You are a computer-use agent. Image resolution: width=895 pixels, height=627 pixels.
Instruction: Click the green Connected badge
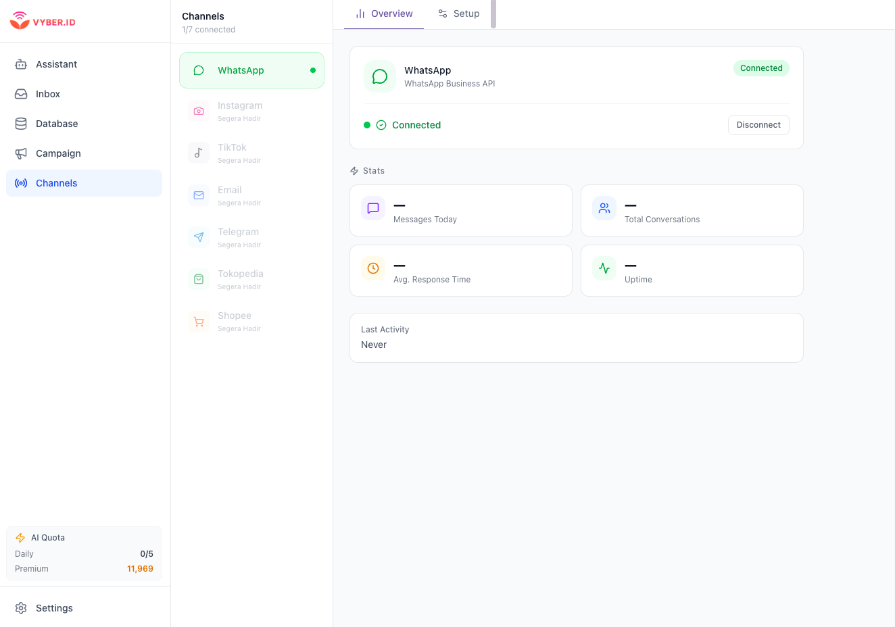click(x=761, y=68)
